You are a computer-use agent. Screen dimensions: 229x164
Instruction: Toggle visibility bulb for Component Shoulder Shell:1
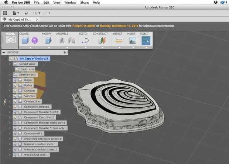click(15, 112)
